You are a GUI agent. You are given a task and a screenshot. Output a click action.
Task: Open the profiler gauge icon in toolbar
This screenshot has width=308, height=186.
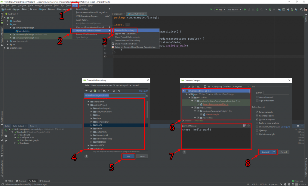pyautogui.click(x=266, y=9)
